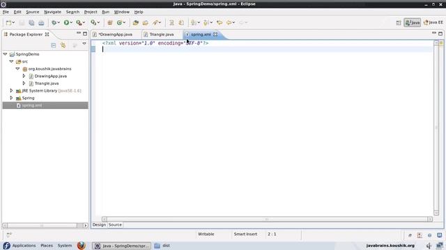Click the Debug bug icon
The width and height of the screenshot is (446, 250).
pyautogui.click(x=54, y=23)
